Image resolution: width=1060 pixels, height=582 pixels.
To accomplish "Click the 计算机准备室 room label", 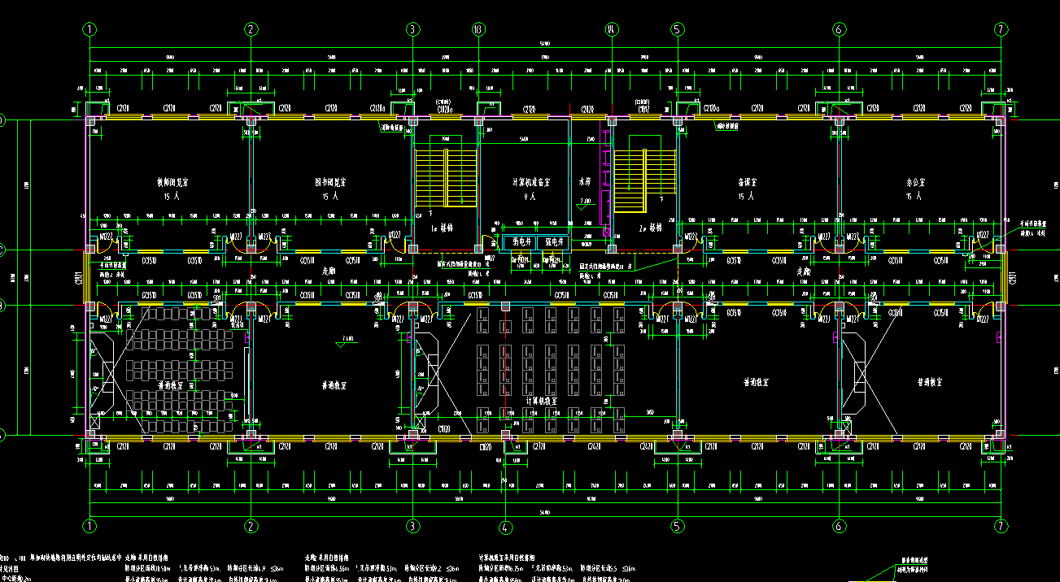I will (530, 183).
